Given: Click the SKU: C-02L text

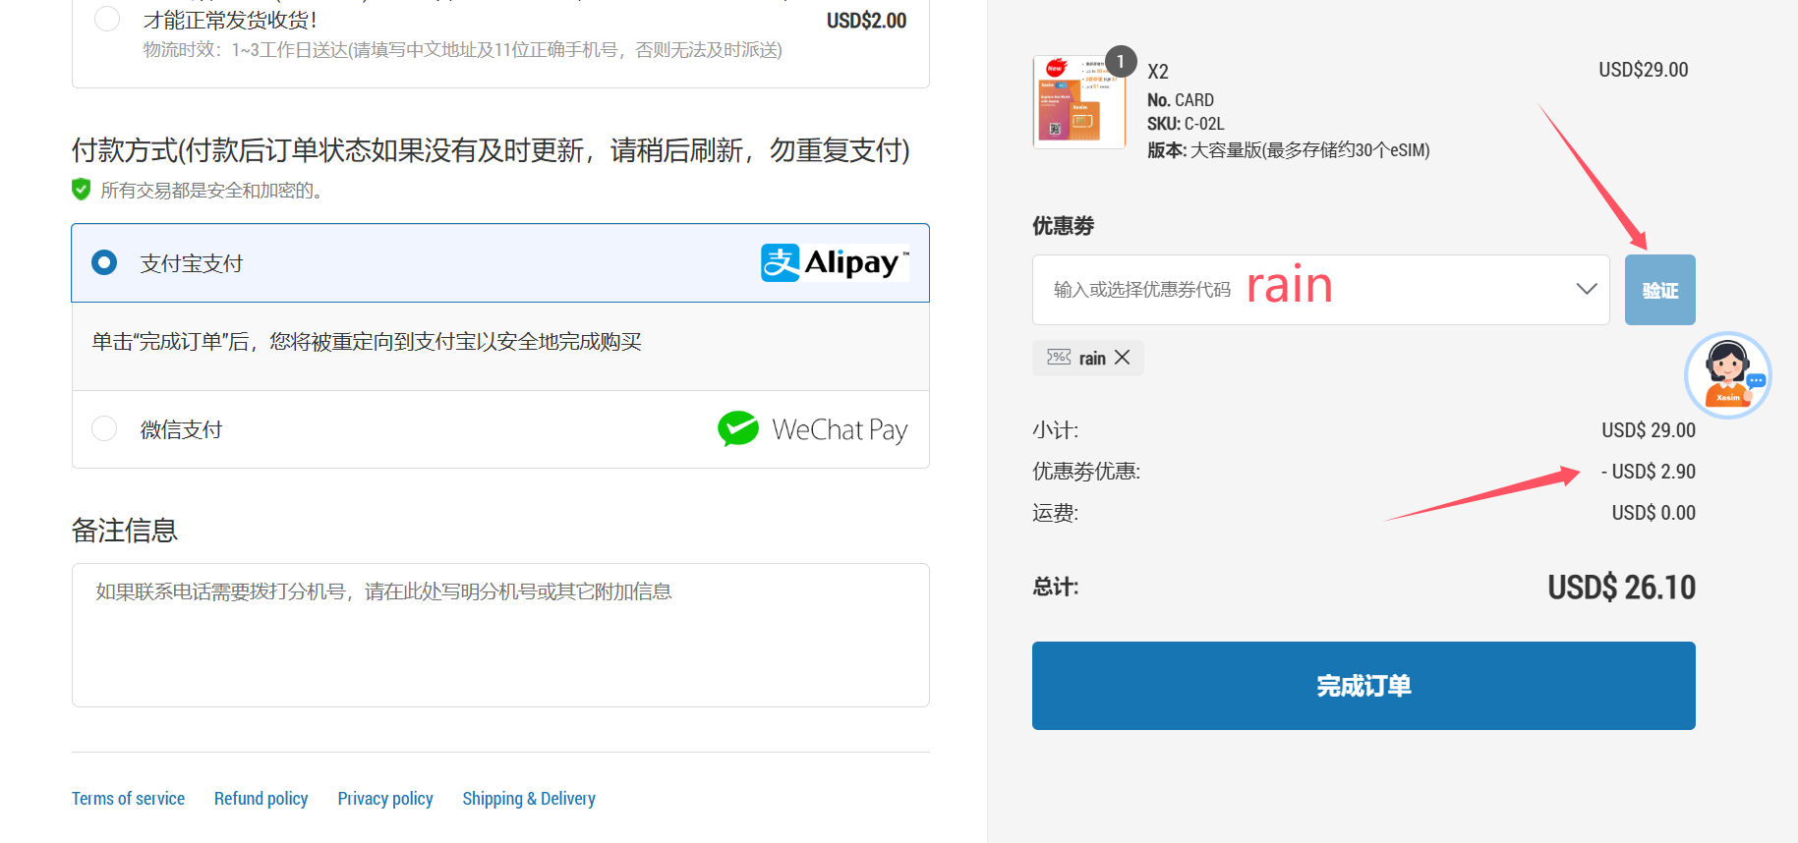Looking at the screenshot, I should 1186,124.
